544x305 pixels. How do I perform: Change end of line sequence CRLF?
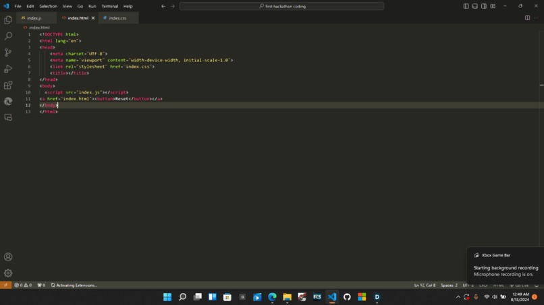[483, 285]
